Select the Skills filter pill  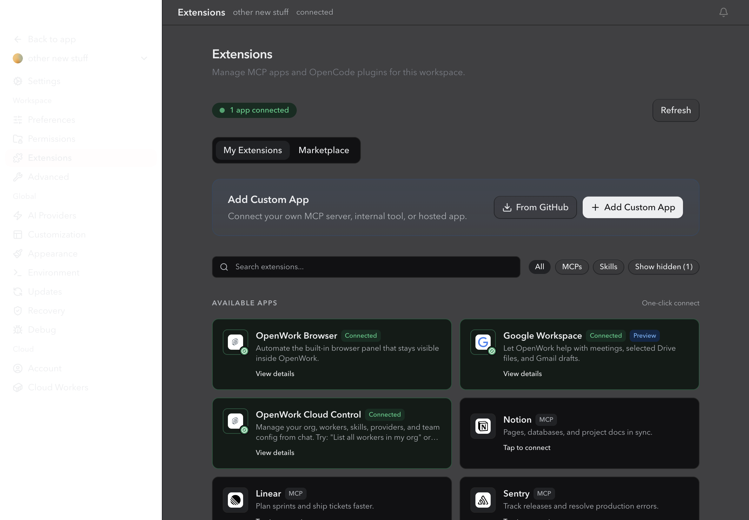click(x=608, y=267)
